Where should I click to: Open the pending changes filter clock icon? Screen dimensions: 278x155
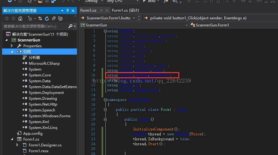[x=30, y=18]
